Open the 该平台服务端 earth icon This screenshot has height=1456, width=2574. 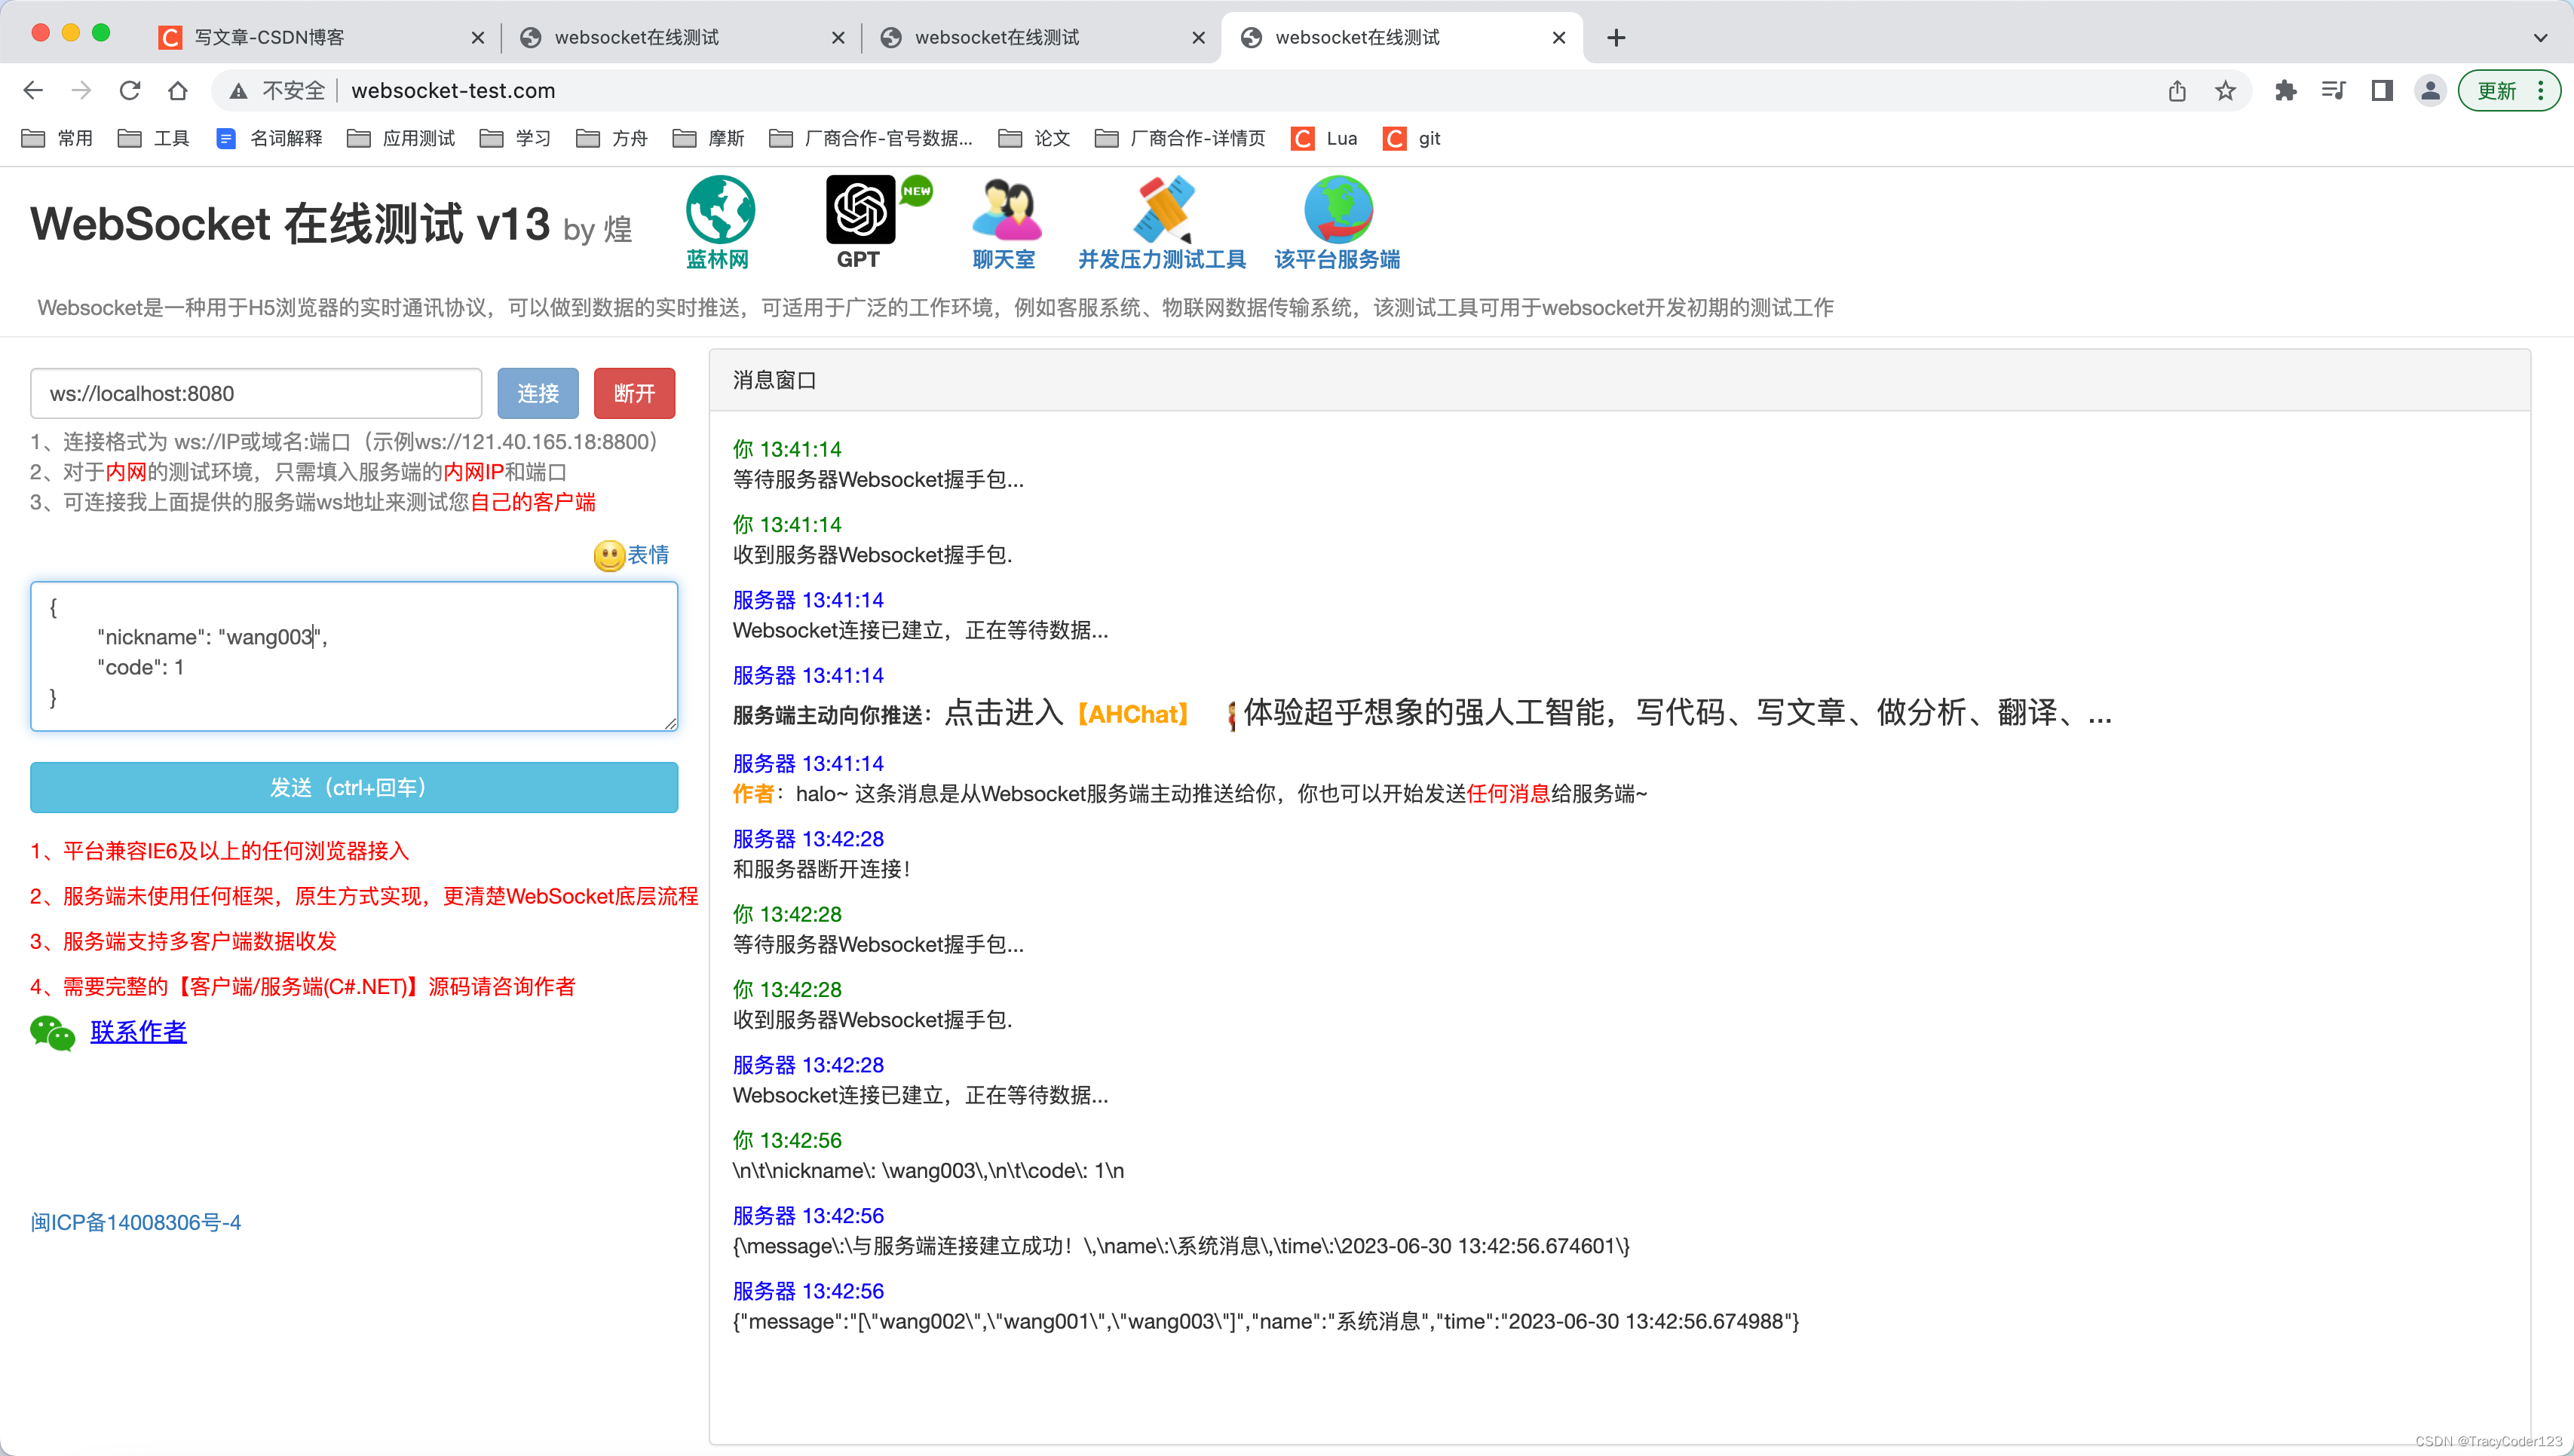(1338, 212)
